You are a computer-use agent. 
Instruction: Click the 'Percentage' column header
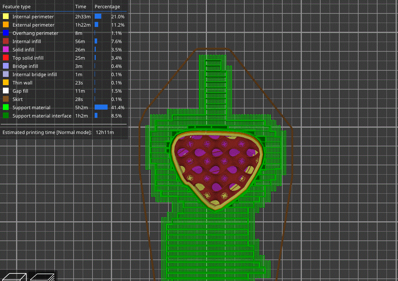click(x=107, y=6)
